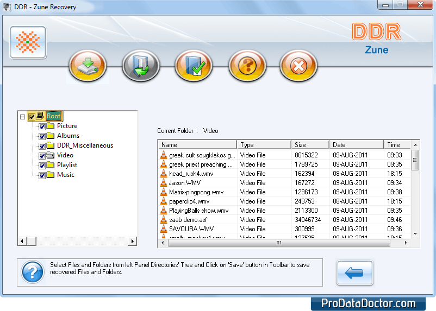This screenshot has height=311, width=436.
Task: Open Help using the question mark toolbar icon
Action: point(247,66)
